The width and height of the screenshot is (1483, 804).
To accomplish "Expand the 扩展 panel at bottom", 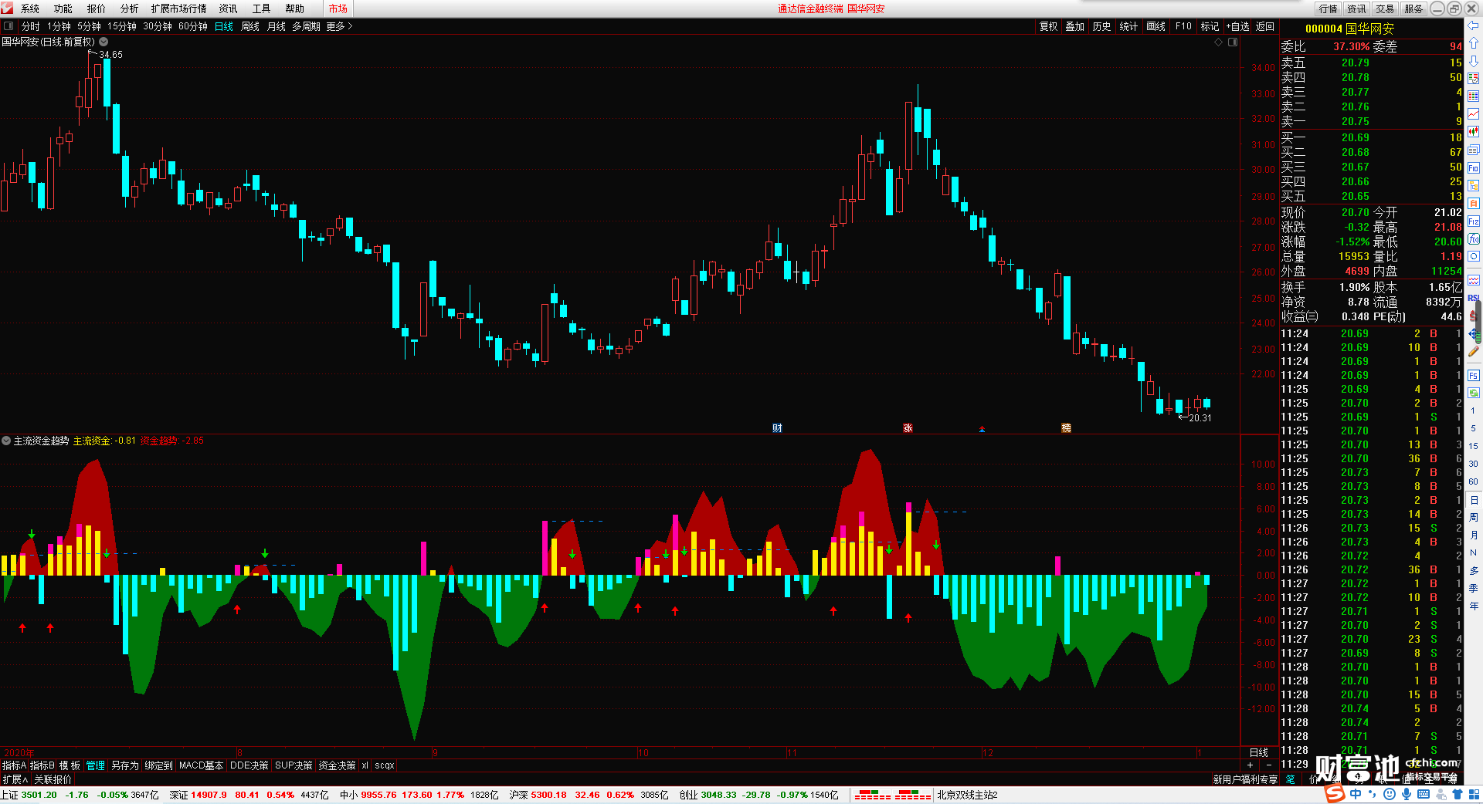I will tap(15, 779).
